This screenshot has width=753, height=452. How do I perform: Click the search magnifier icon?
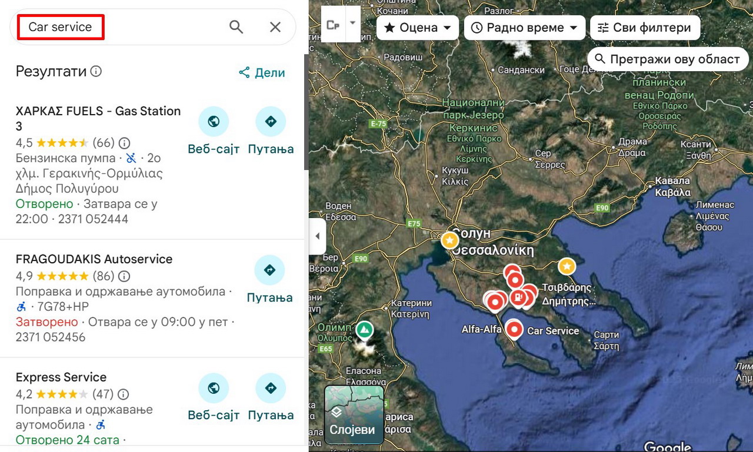point(236,27)
